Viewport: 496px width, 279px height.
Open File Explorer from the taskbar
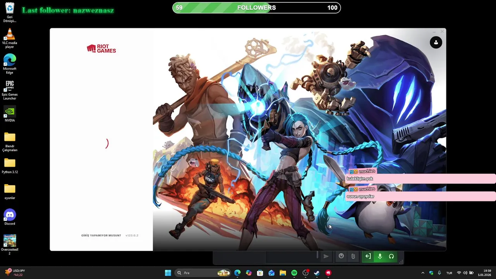point(283,273)
